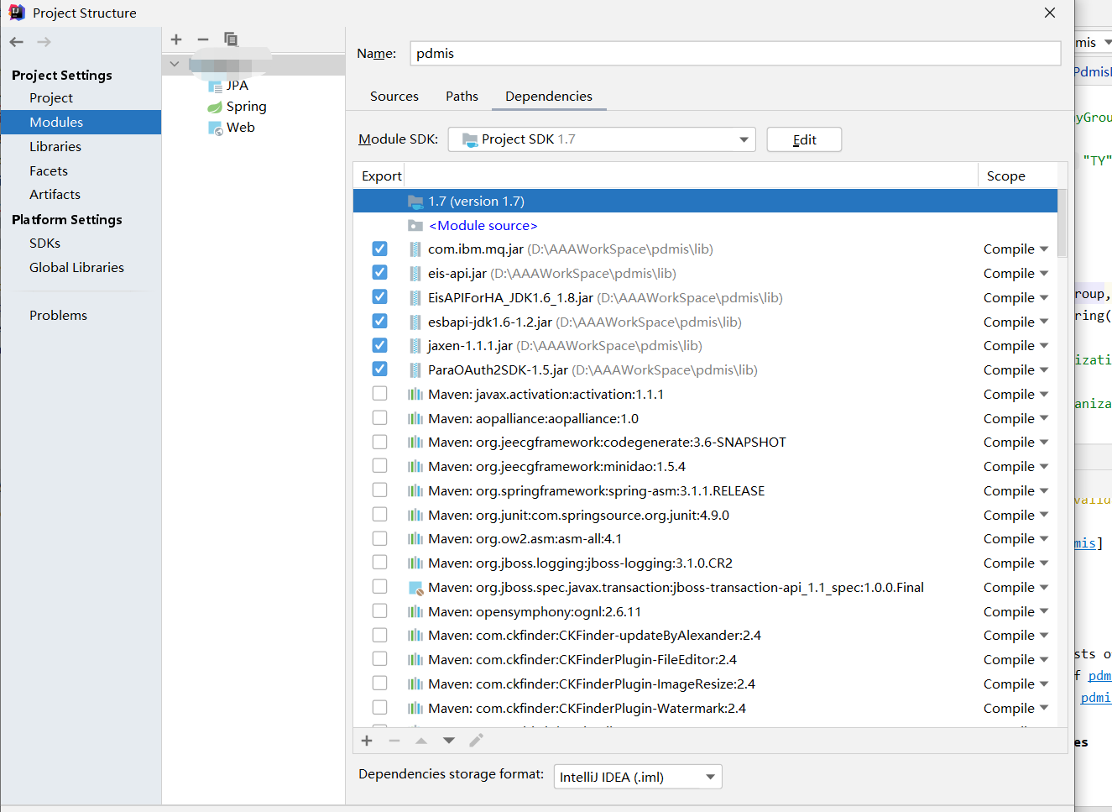Uncheck export for ParaOAuth2SDK-1.5.jar

pos(380,369)
